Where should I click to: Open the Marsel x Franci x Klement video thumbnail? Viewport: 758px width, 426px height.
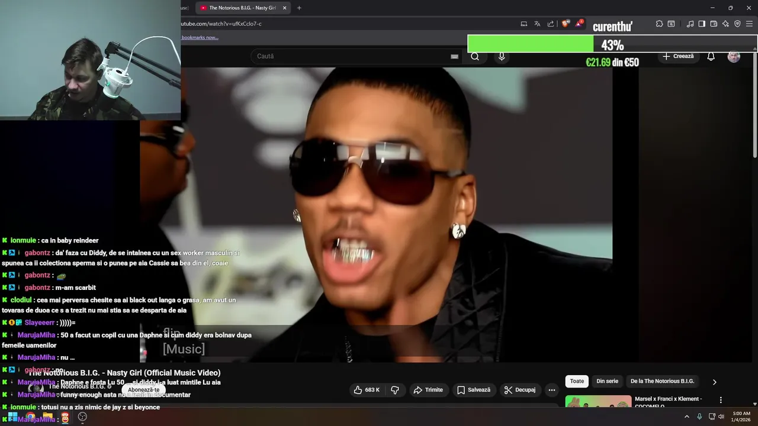point(598,401)
